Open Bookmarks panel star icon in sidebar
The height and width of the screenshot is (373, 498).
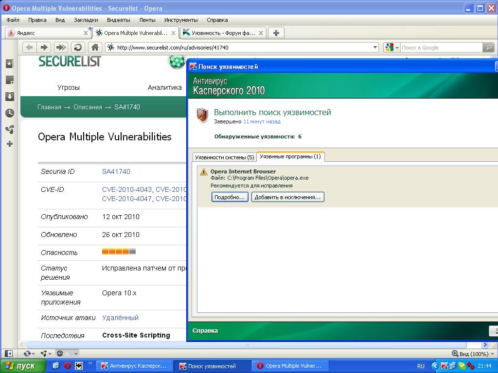point(10,64)
